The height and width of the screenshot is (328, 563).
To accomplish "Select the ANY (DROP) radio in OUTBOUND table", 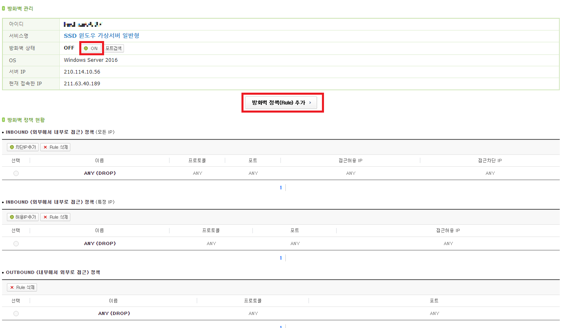I will click(16, 313).
